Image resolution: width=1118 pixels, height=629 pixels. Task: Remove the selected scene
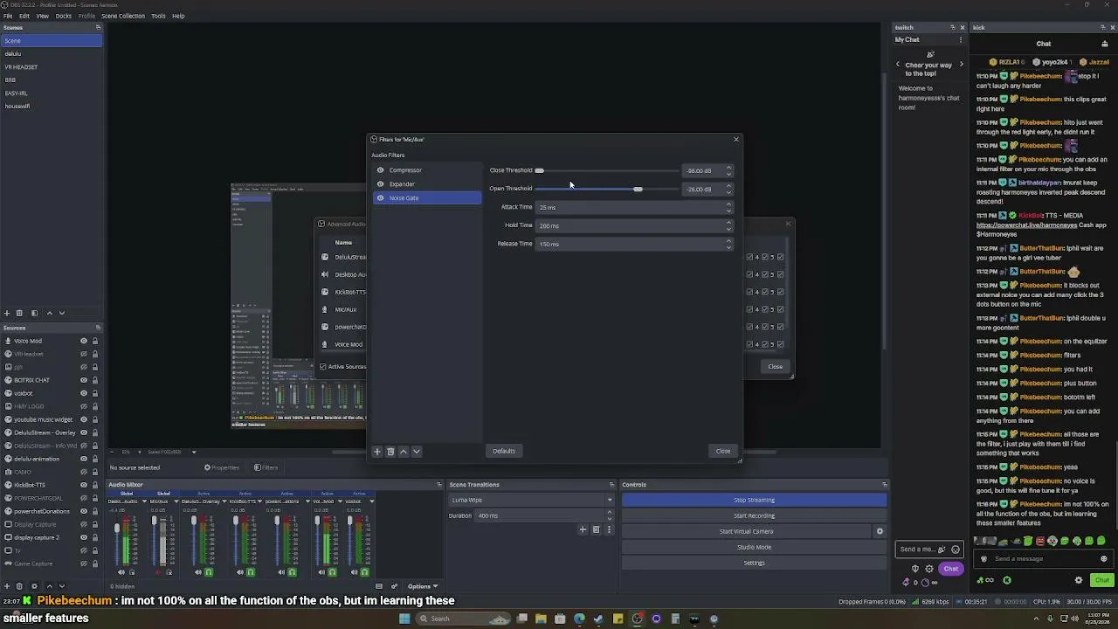20,313
